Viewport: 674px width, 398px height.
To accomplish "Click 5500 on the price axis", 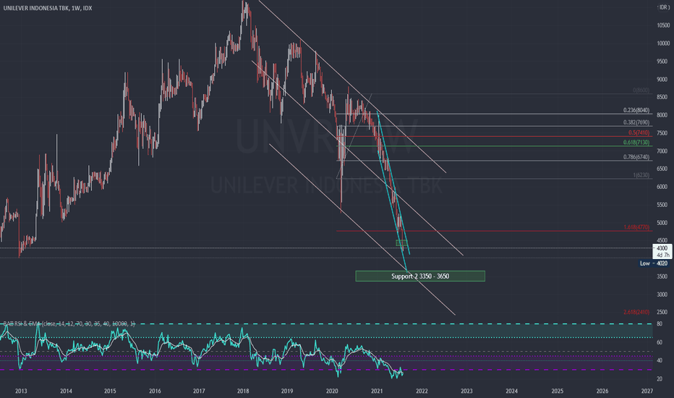I will [662, 206].
